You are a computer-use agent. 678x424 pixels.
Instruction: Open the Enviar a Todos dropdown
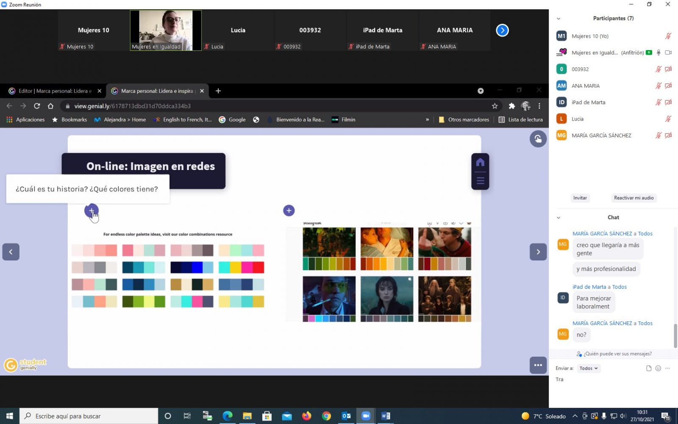coord(589,368)
